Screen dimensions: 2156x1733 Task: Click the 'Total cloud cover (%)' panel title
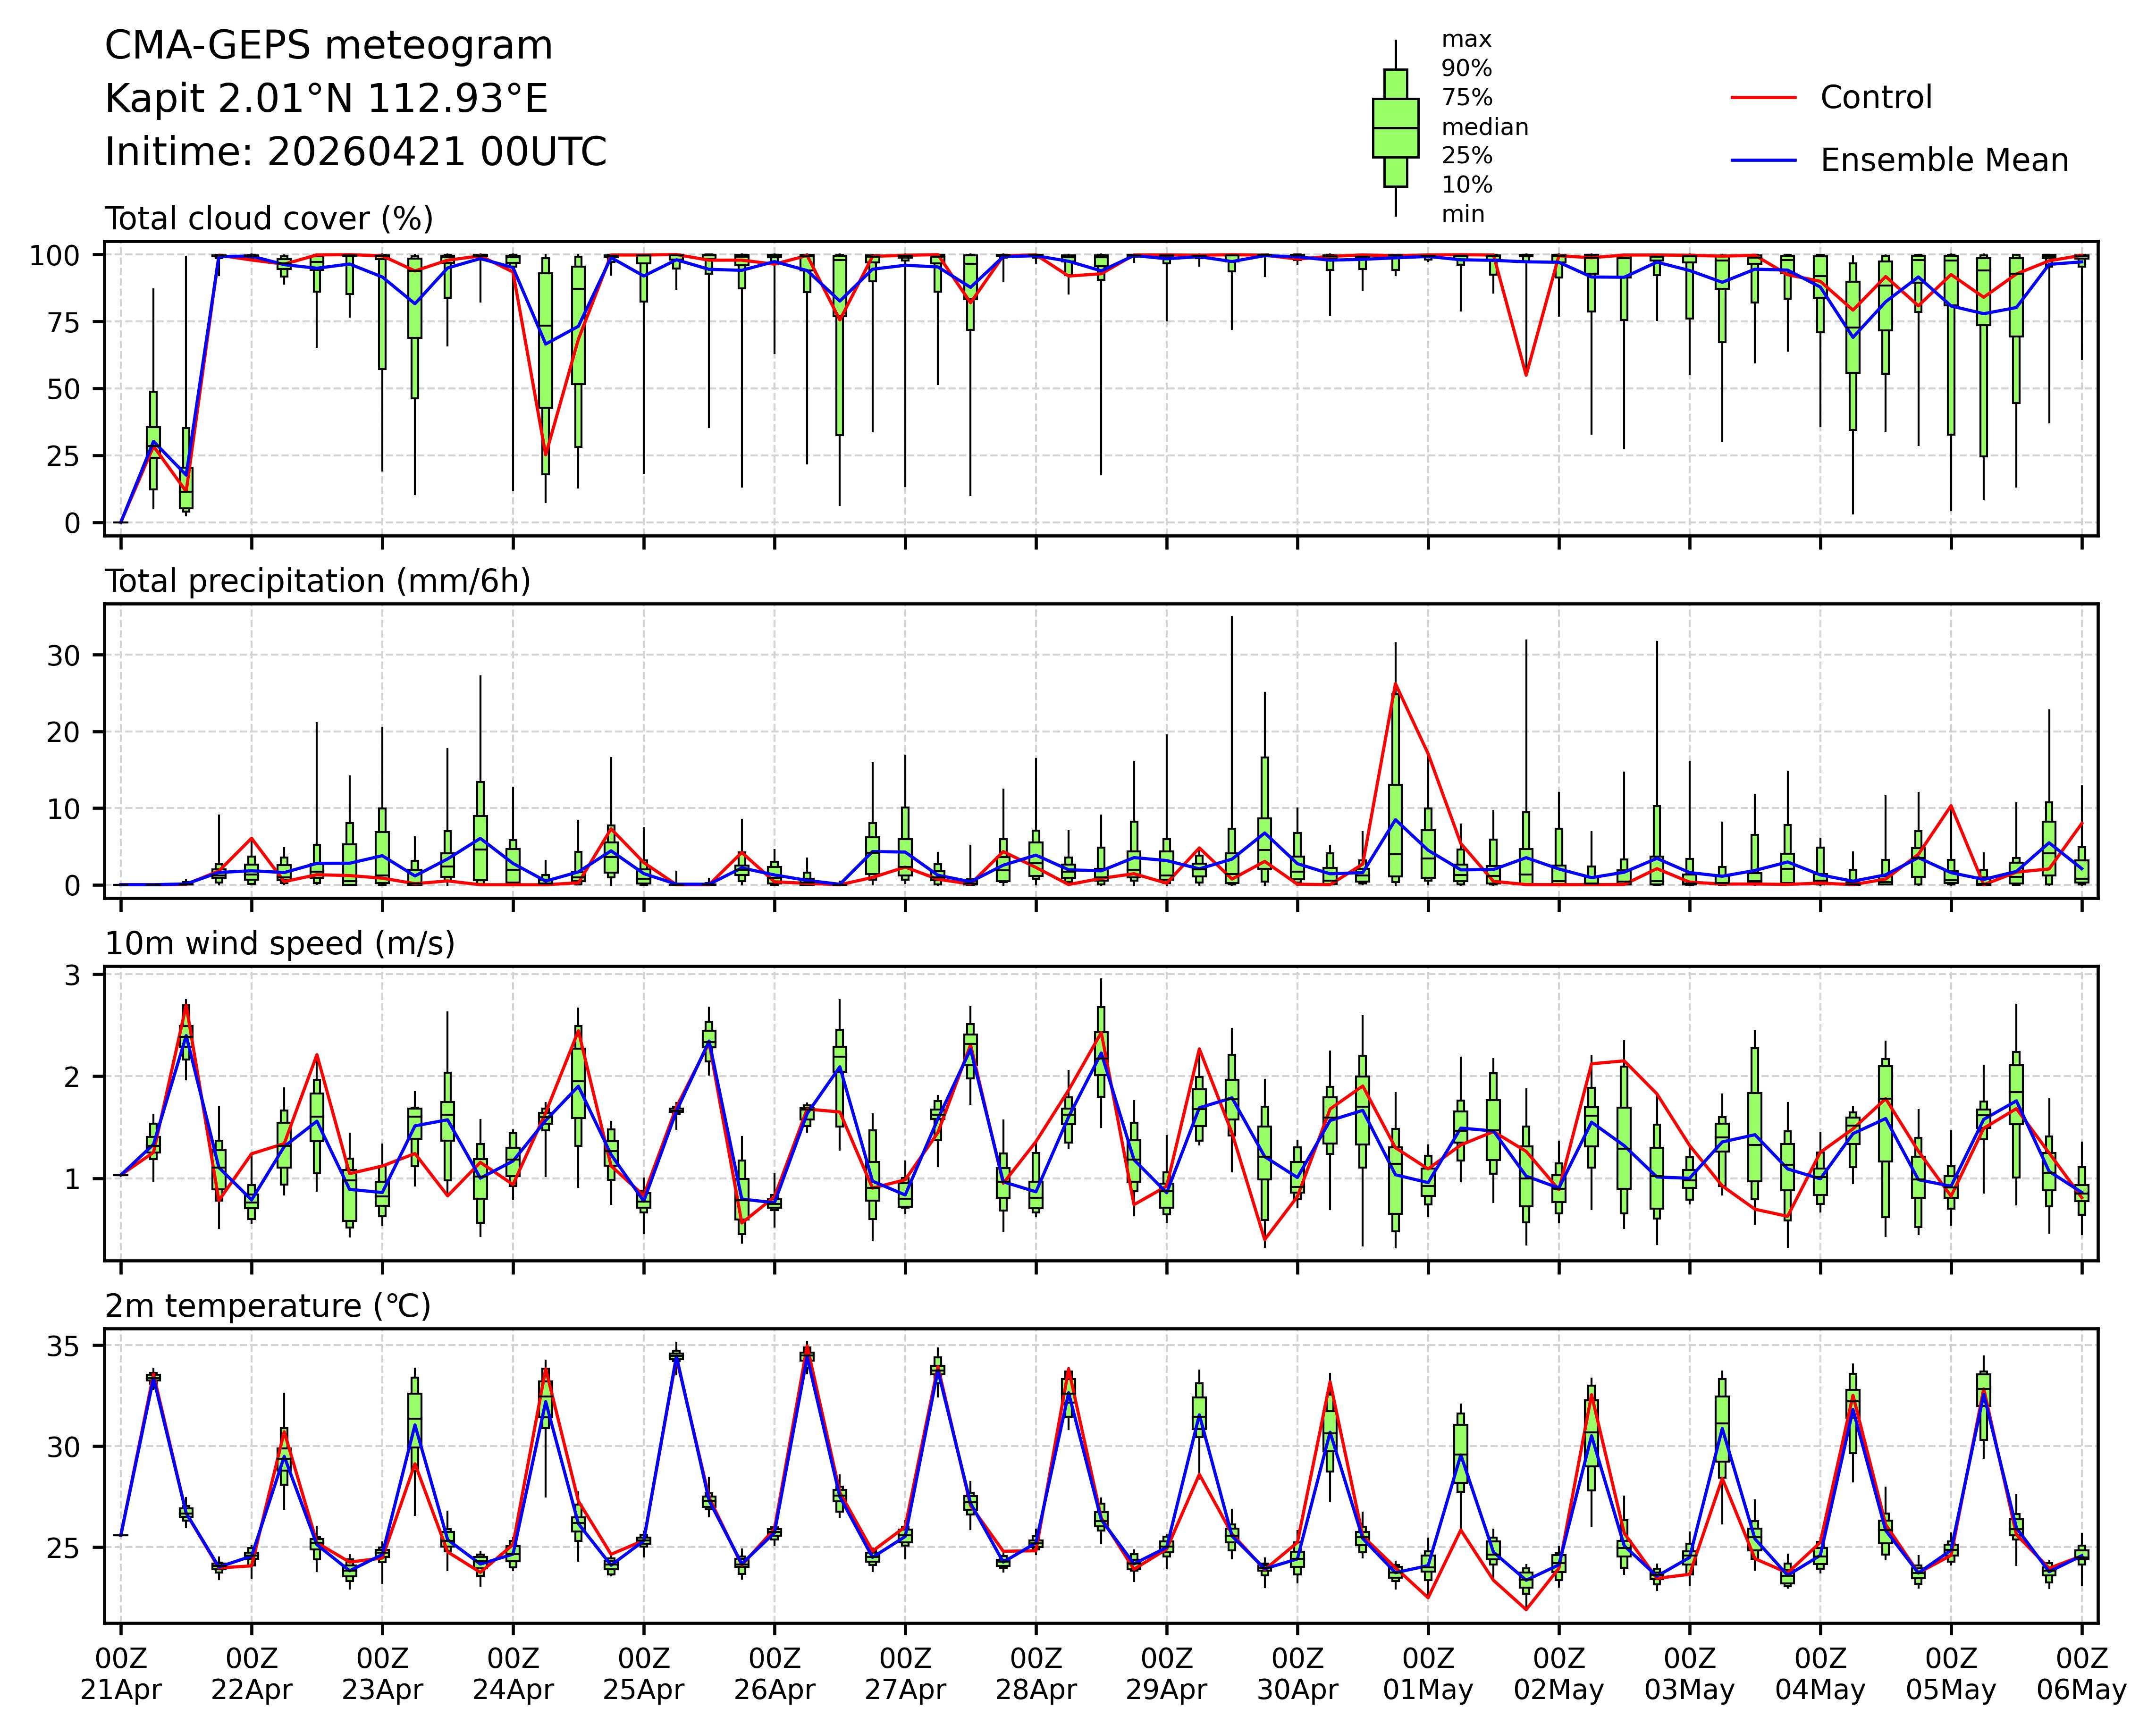[x=269, y=219]
